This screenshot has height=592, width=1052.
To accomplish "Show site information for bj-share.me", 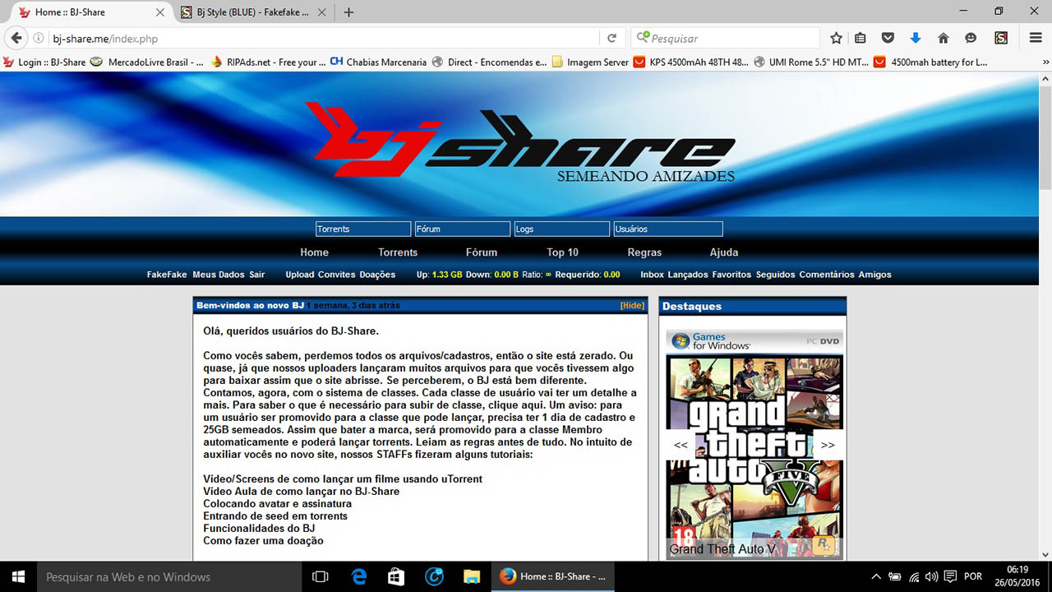I will point(38,39).
